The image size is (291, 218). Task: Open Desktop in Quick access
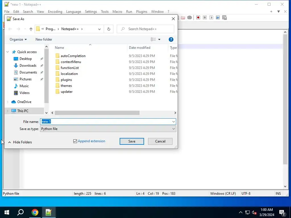tap(26, 59)
